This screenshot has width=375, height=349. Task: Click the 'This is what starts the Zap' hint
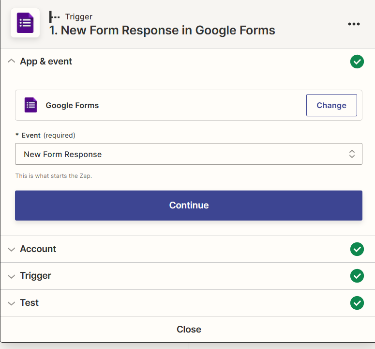click(54, 176)
